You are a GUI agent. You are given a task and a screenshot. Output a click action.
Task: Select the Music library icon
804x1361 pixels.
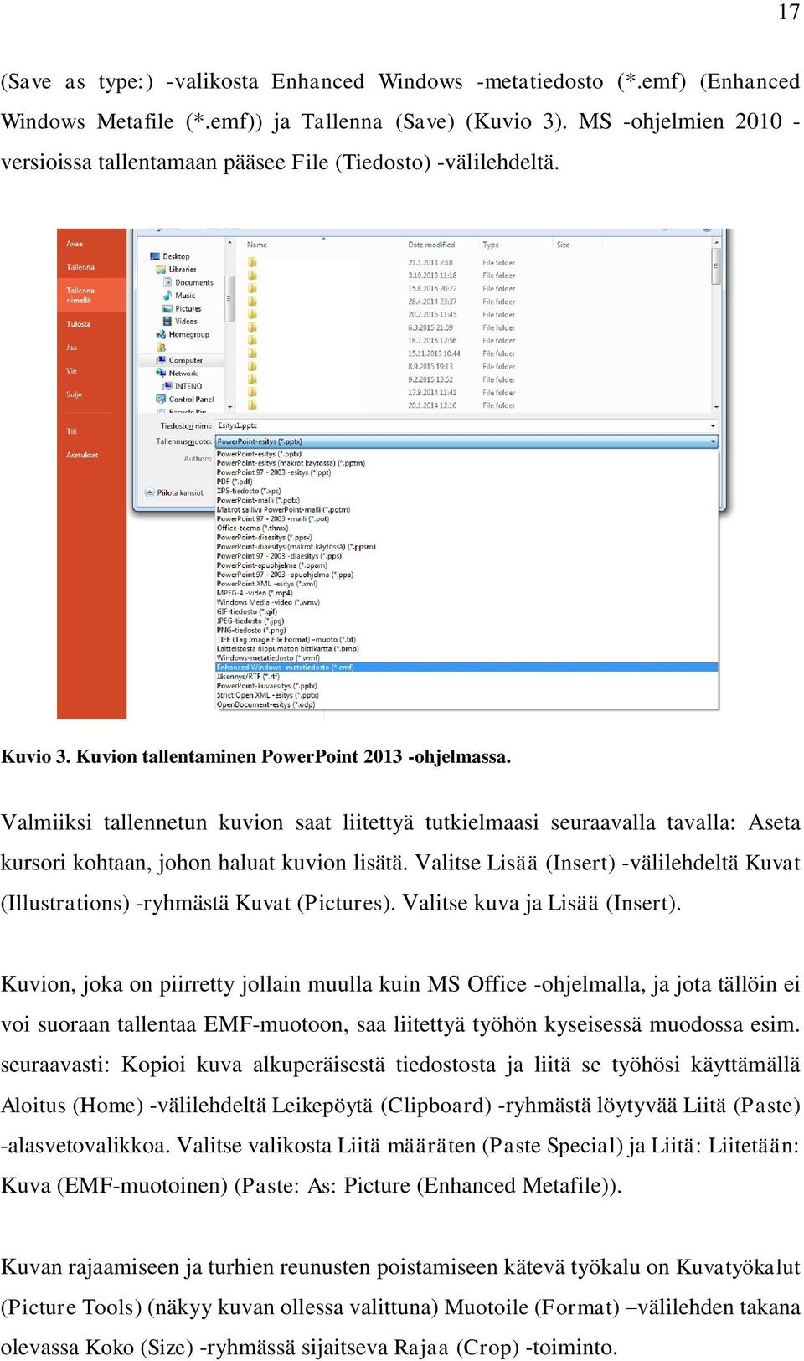[x=167, y=296]
